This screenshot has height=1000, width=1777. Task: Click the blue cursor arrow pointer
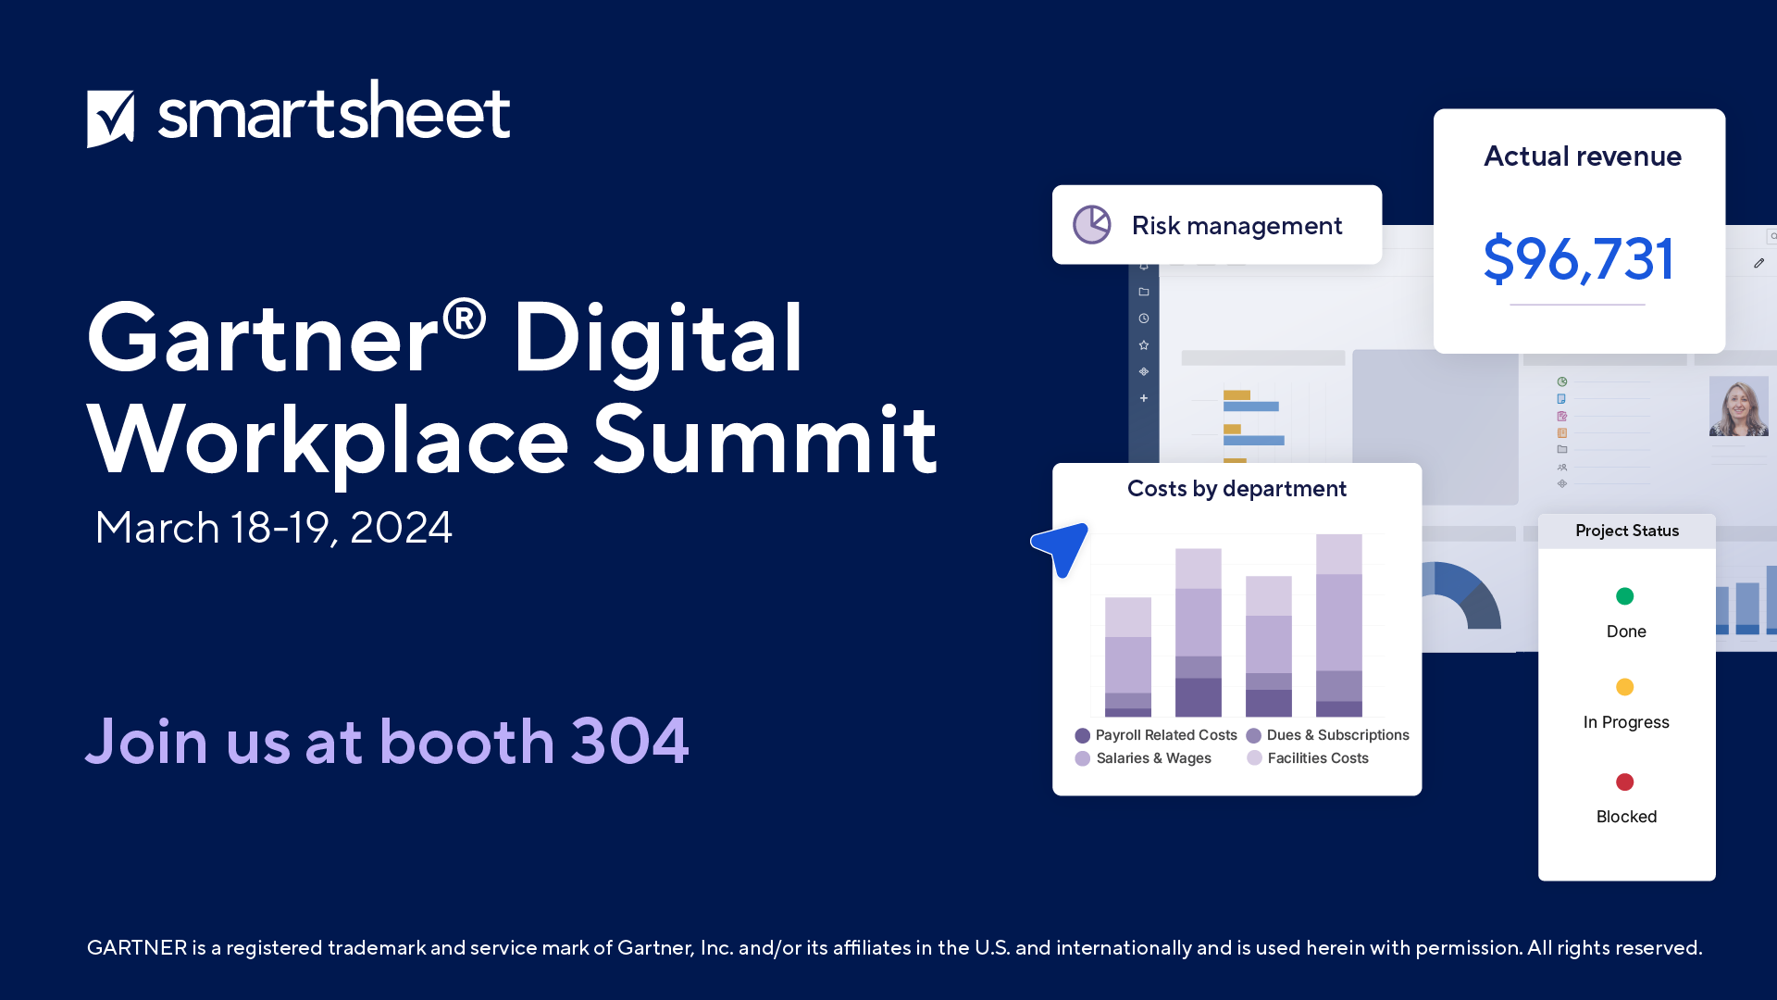click(x=1062, y=546)
